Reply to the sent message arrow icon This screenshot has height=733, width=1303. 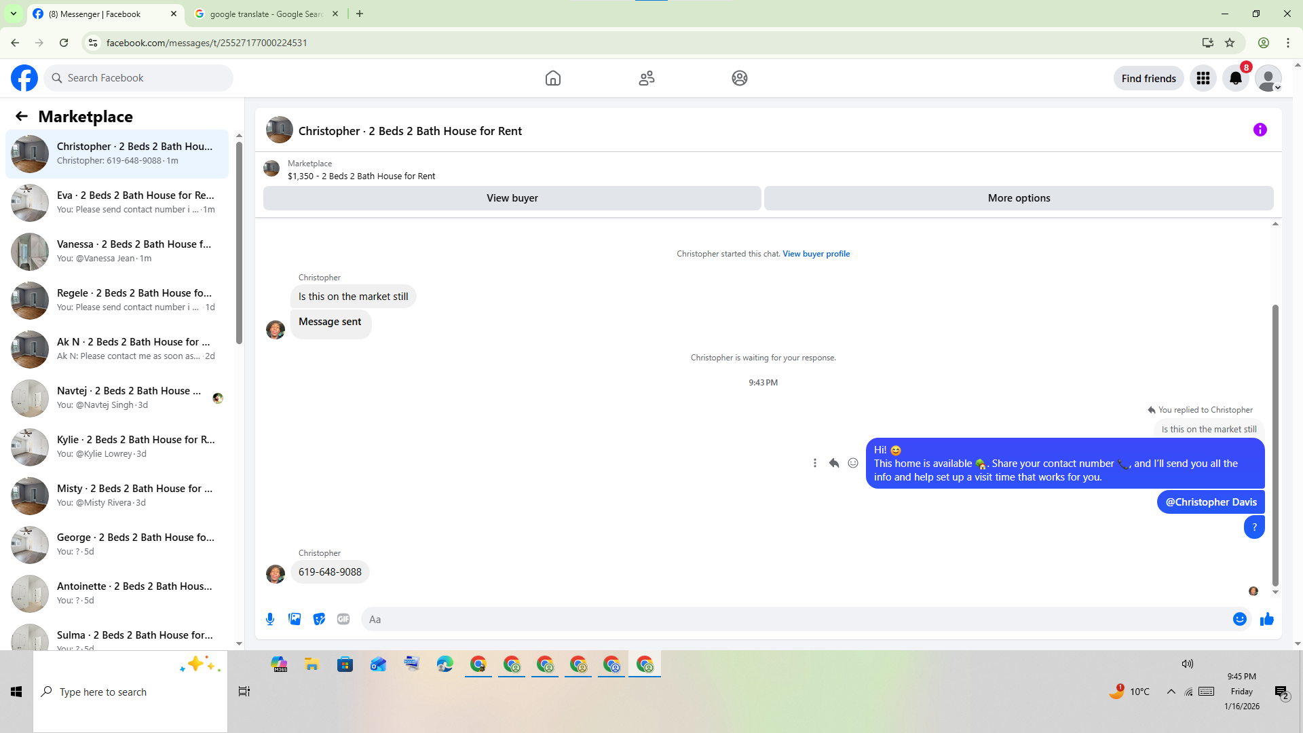click(834, 463)
